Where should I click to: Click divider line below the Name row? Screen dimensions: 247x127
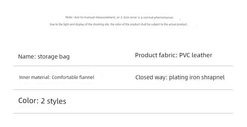point(123,66)
